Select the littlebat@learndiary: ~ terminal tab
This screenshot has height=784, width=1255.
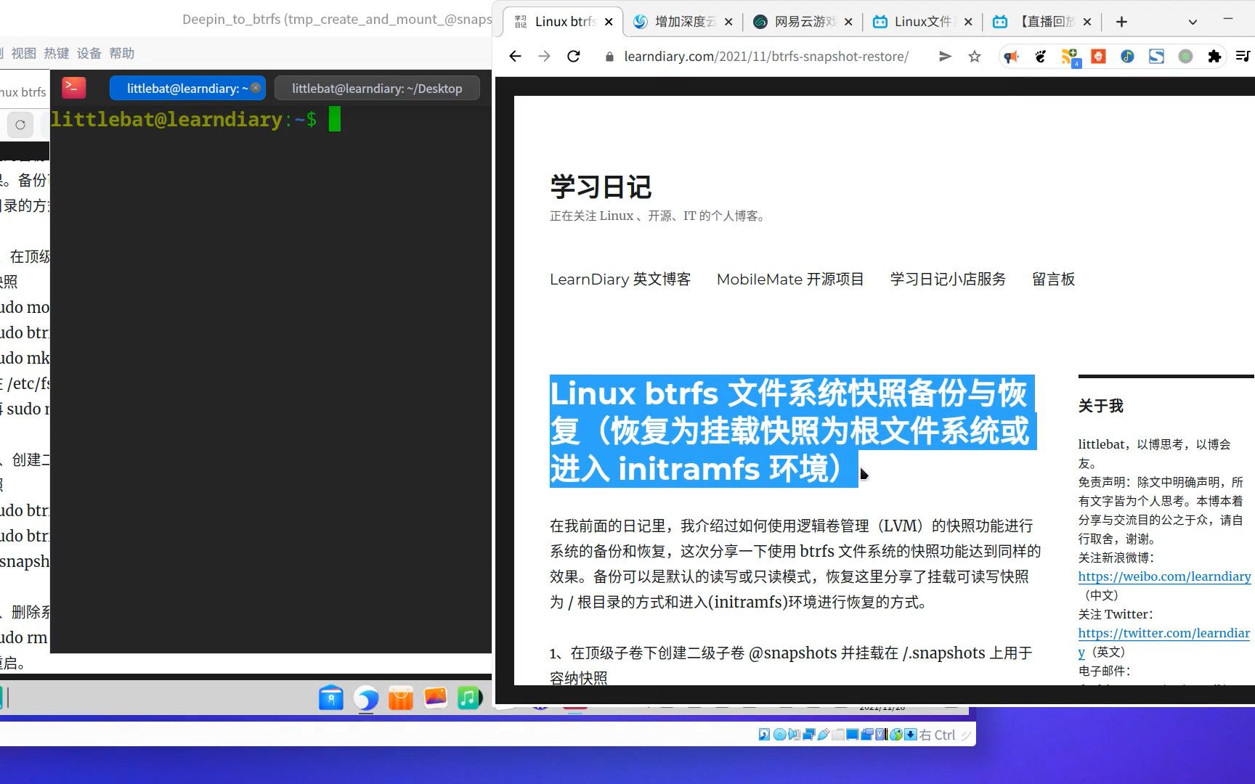[187, 88]
